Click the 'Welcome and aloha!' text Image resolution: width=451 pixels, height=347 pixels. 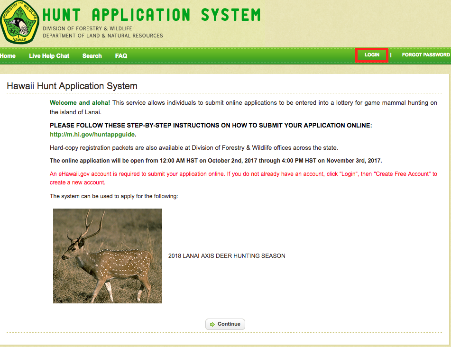80,103
